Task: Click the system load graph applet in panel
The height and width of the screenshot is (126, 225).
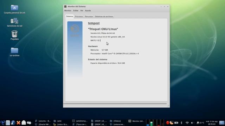Action: pyautogui.click(x=155, y=123)
